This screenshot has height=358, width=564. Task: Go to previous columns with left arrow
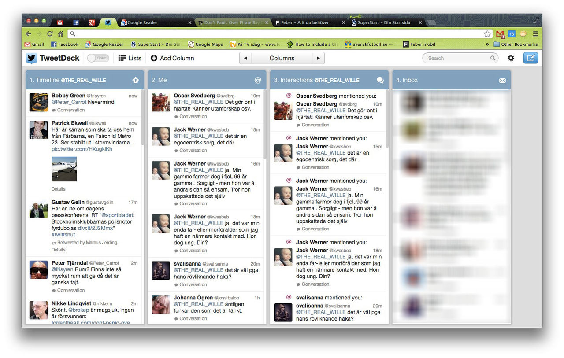coord(245,58)
